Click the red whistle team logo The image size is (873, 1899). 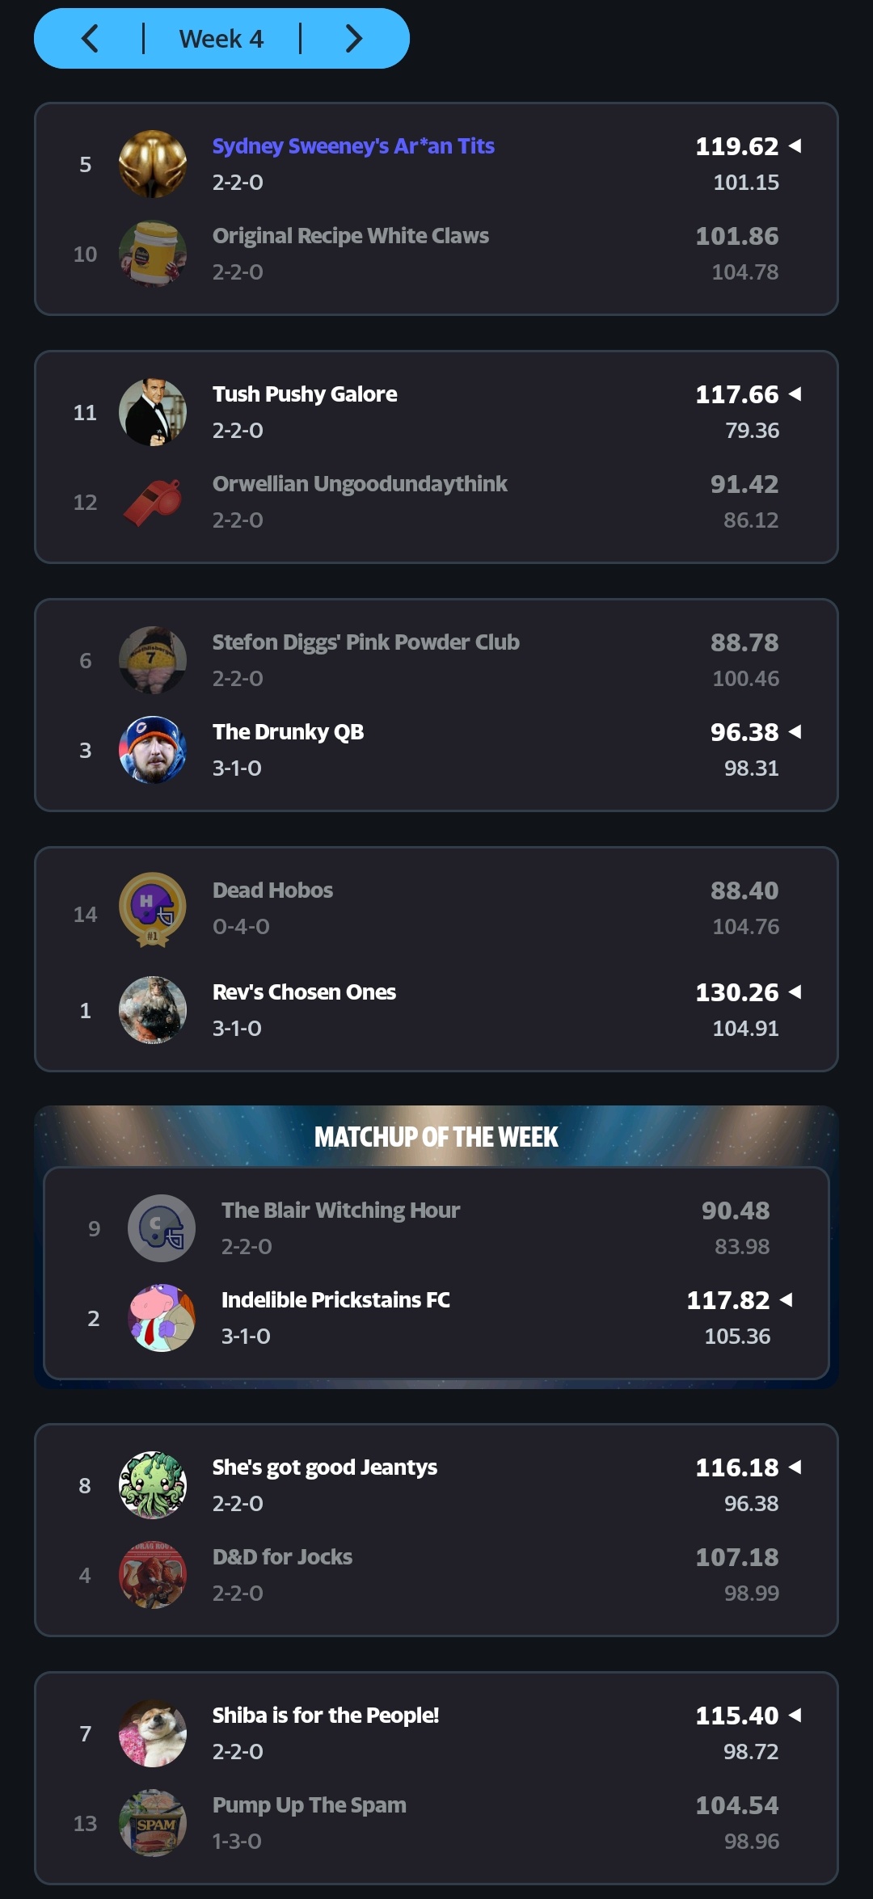153,502
